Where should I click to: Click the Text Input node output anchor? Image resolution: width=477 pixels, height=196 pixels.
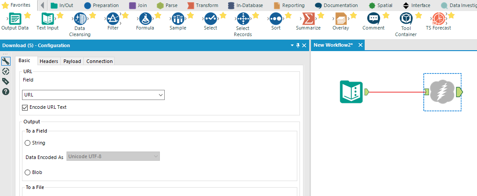[x=366, y=92]
